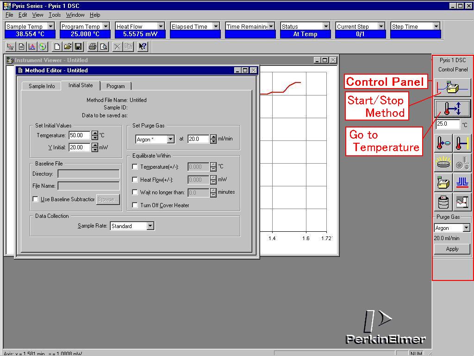Click the thermometer-to-sample-pan icon
The image size is (474, 356).
443,143
